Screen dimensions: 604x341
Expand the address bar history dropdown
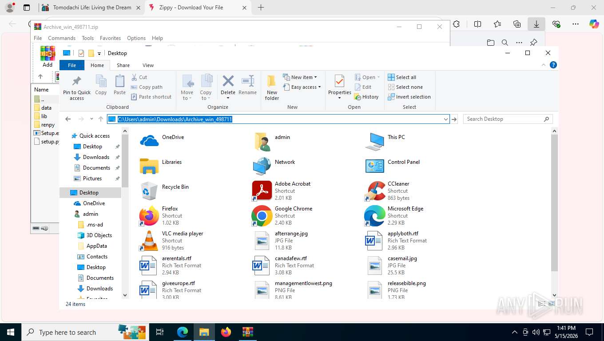click(x=445, y=119)
